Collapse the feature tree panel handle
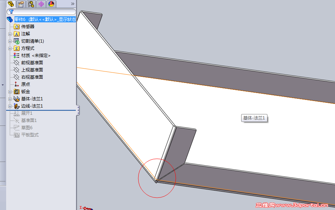The width and height of the screenshot is (335, 210). click(78, 110)
